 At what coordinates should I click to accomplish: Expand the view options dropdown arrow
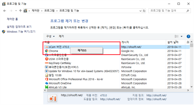pyautogui.click(x=182, y=36)
